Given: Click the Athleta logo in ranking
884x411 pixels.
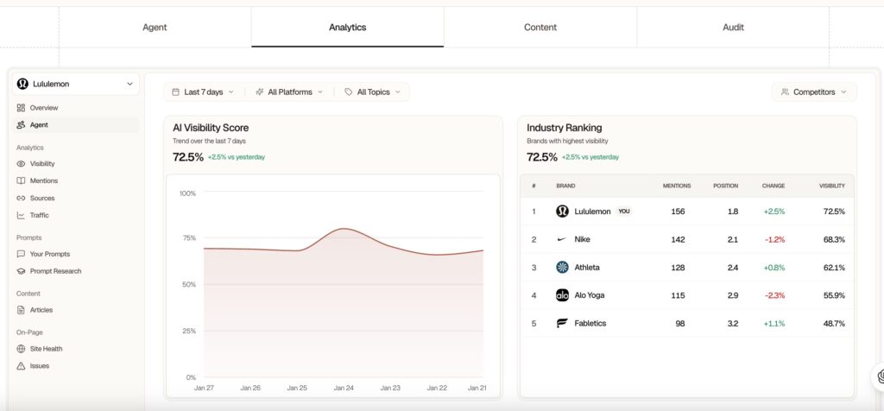Looking at the screenshot, I should (x=562, y=267).
